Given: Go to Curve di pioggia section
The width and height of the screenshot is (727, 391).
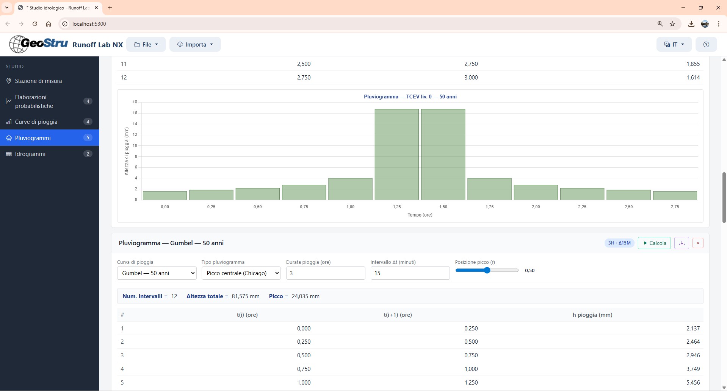Looking at the screenshot, I should click(x=36, y=122).
